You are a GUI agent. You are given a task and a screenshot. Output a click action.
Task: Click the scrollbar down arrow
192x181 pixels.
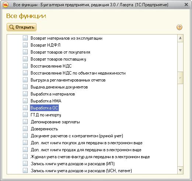tap(180, 170)
